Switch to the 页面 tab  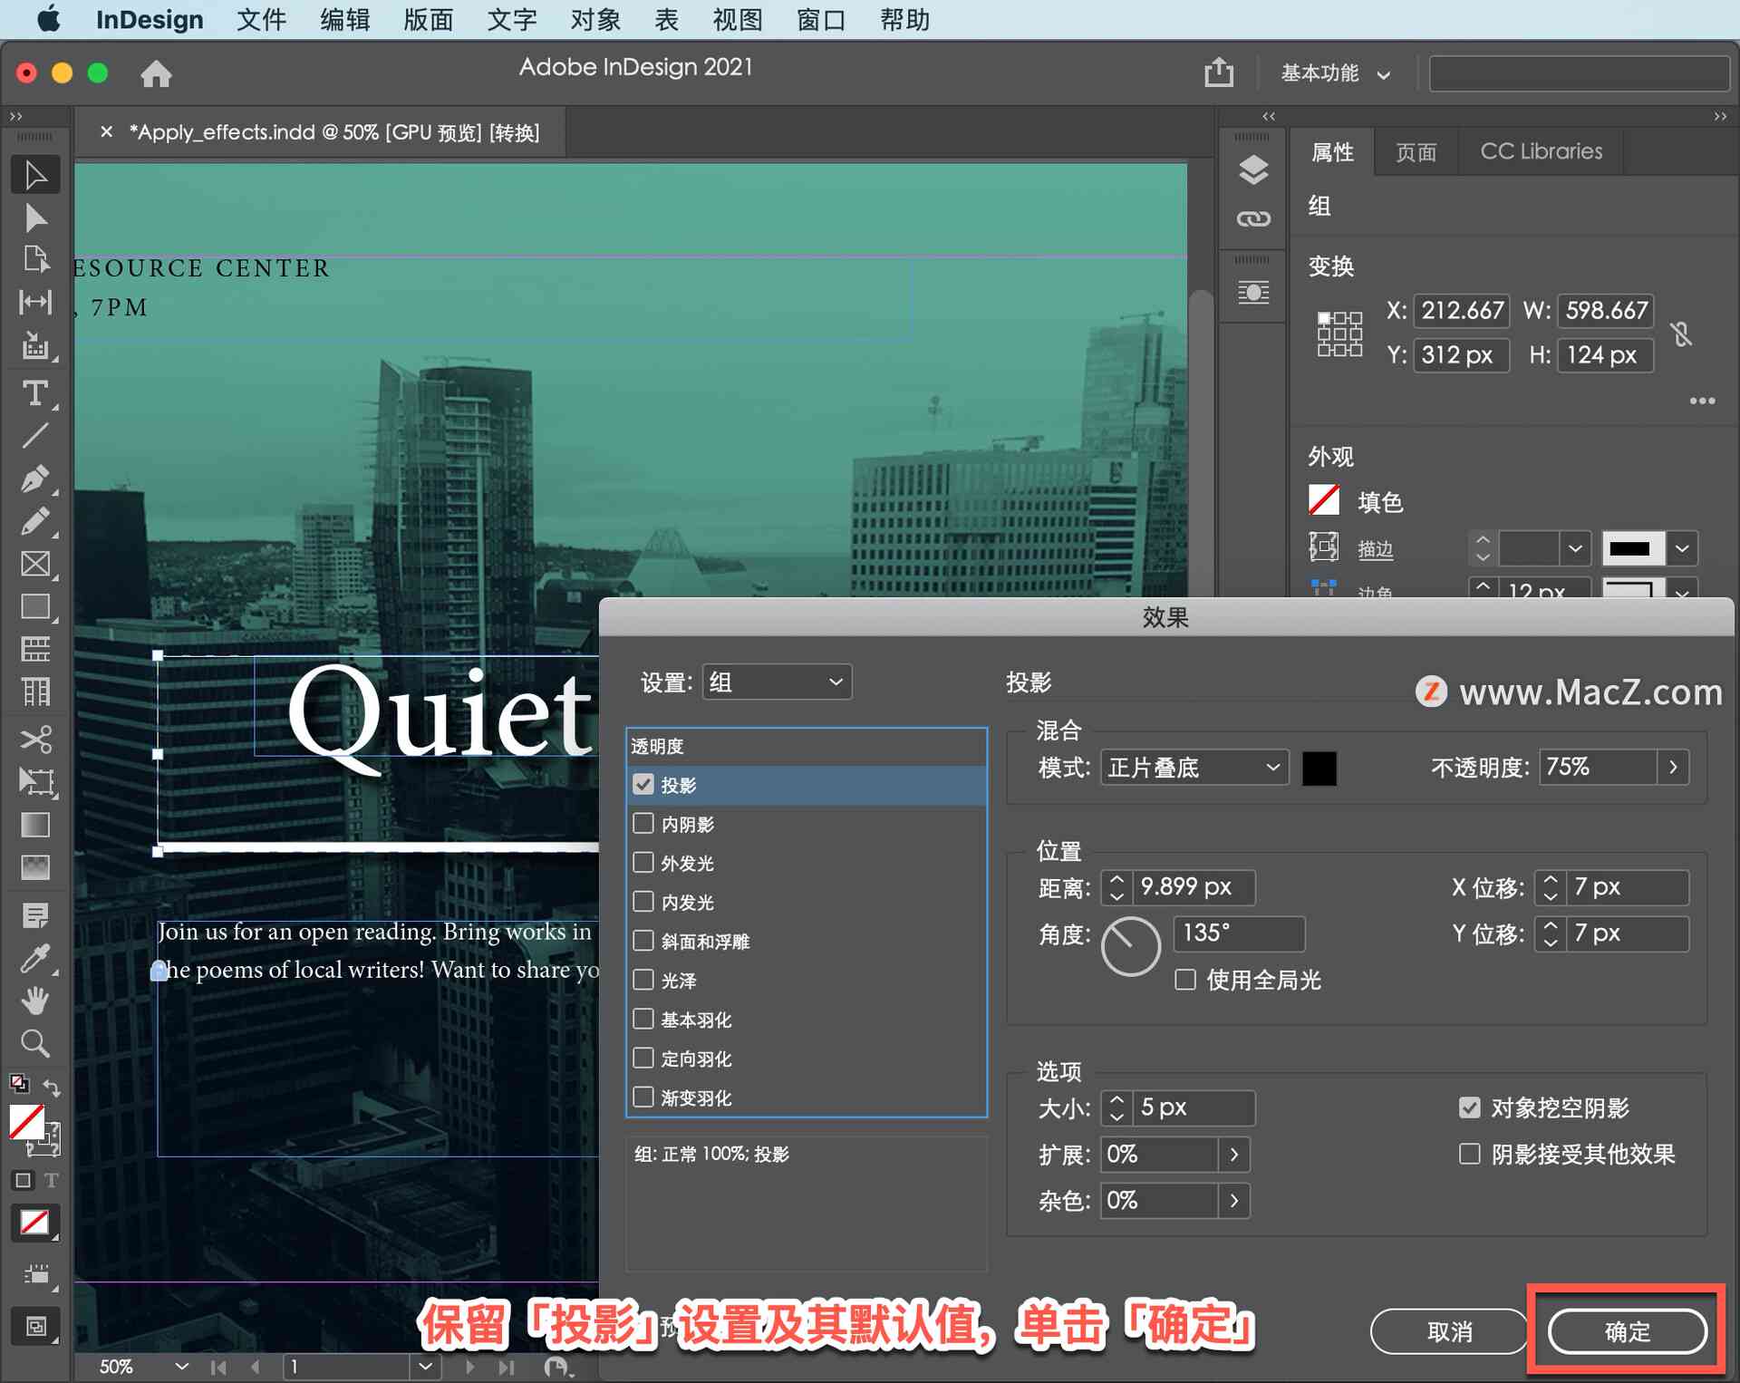click(1416, 151)
